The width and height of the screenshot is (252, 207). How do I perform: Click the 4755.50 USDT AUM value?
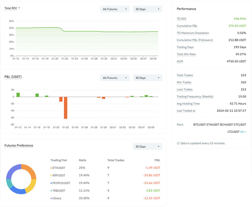click(x=236, y=61)
